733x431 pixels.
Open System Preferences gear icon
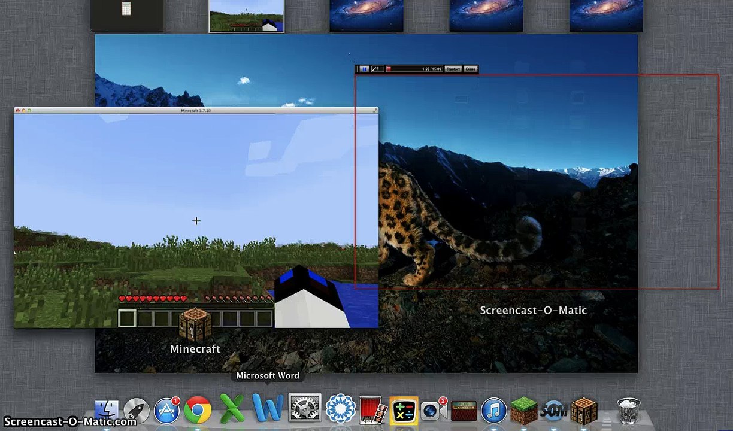point(305,408)
